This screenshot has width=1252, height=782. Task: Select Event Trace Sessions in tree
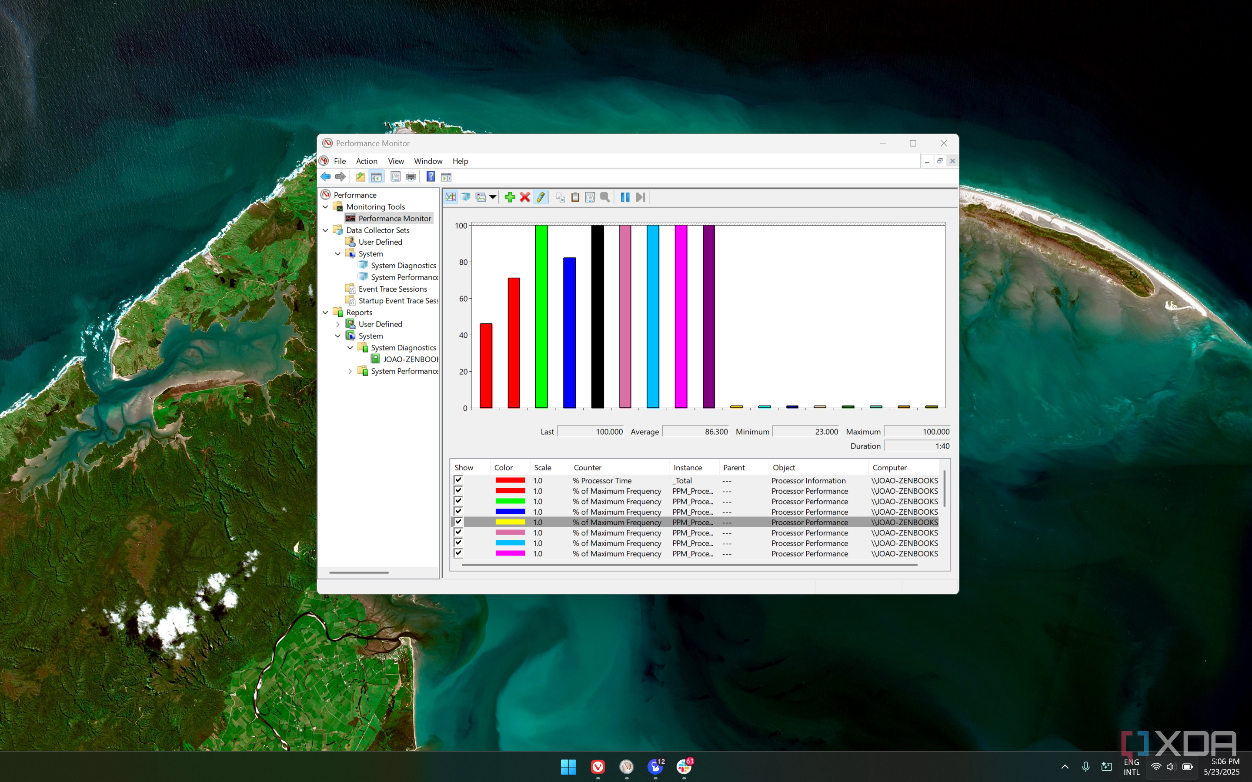pyautogui.click(x=392, y=289)
